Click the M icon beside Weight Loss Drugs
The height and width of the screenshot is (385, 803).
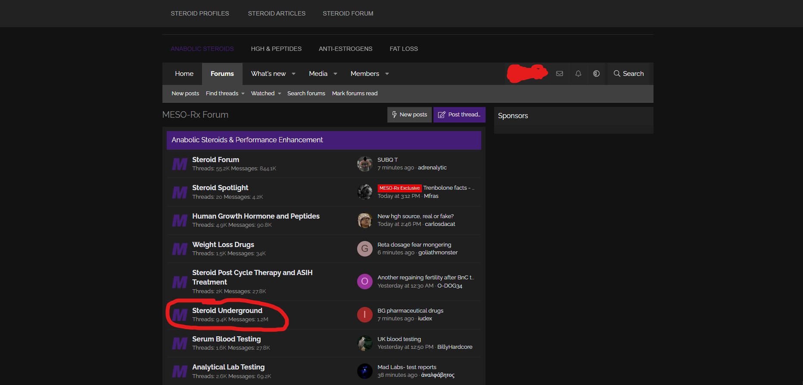[180, 249]
